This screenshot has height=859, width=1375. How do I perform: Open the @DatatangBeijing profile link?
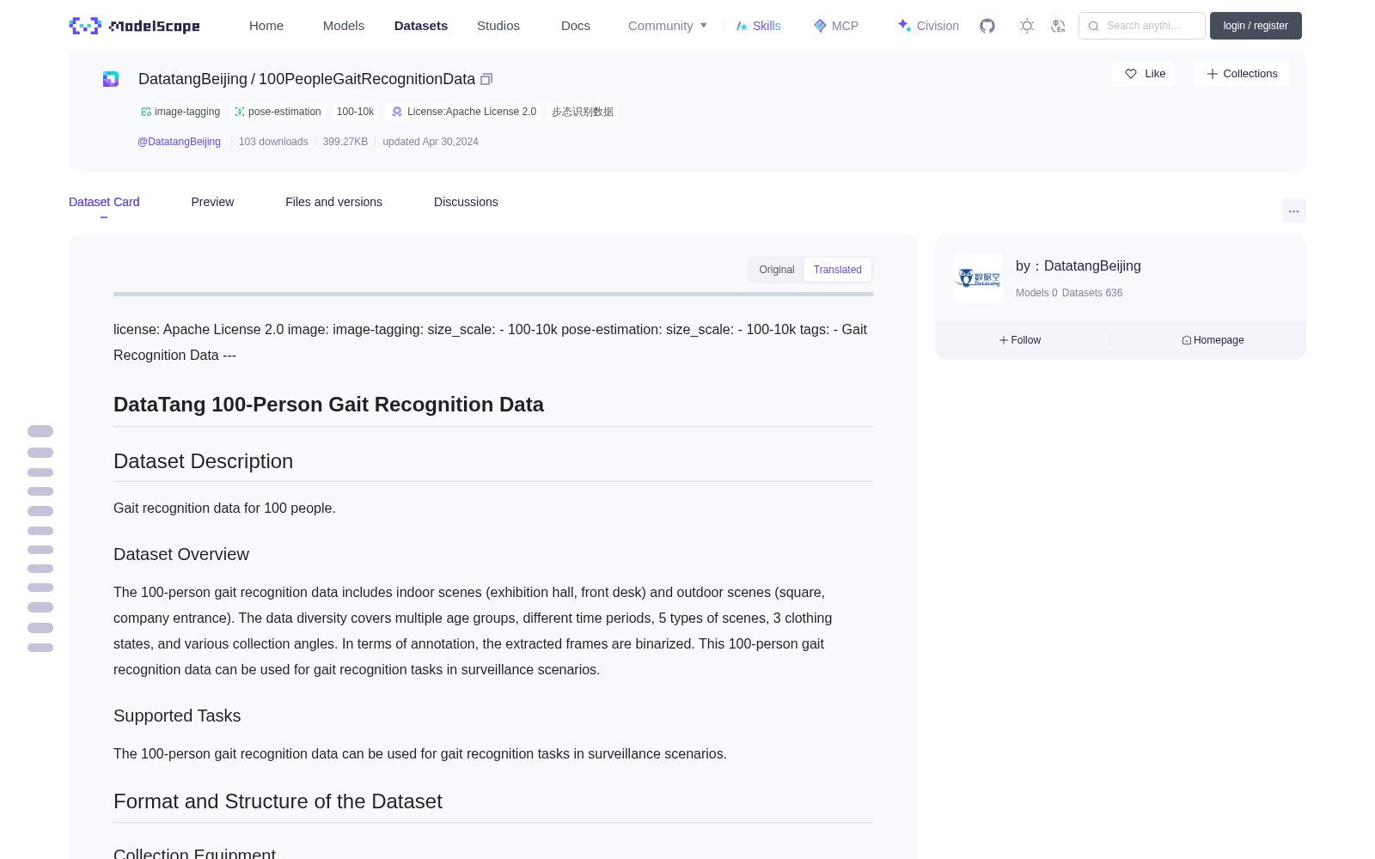(179, 142)
